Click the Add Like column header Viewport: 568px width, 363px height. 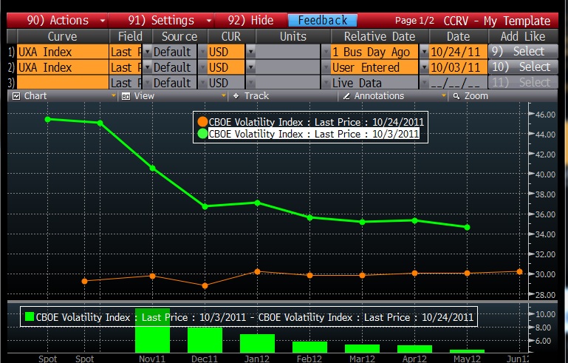pyautogui.click(x=523, y=37)
